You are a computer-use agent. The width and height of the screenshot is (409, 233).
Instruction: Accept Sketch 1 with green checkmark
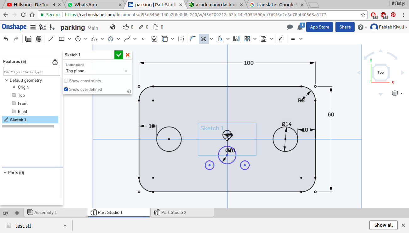point(119,55)
